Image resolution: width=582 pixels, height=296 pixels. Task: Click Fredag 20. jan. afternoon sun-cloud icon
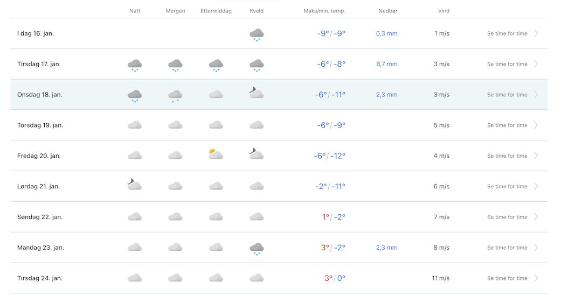pyautogui.click(x=216, y=154)
